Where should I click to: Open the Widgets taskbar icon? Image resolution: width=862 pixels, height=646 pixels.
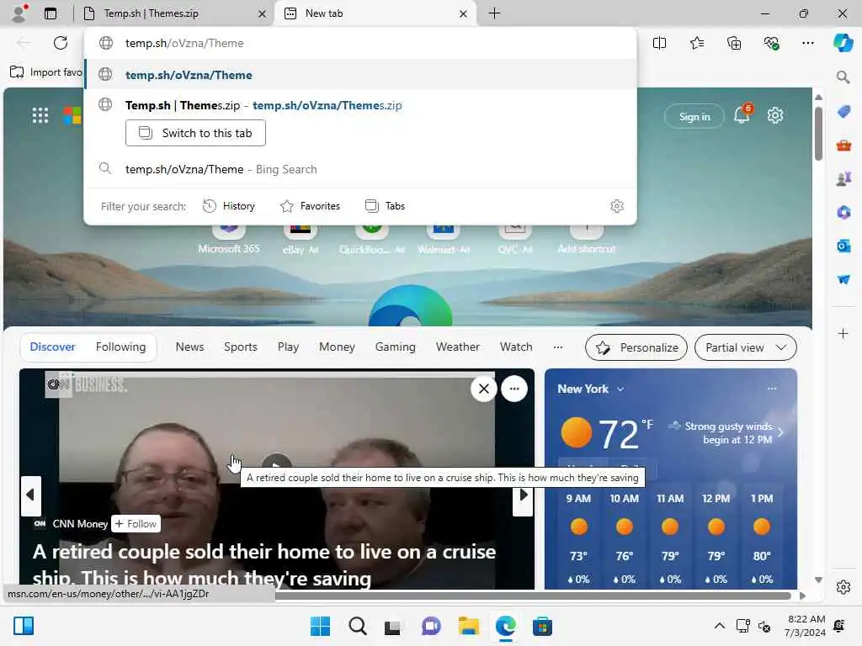click(24, 626)
